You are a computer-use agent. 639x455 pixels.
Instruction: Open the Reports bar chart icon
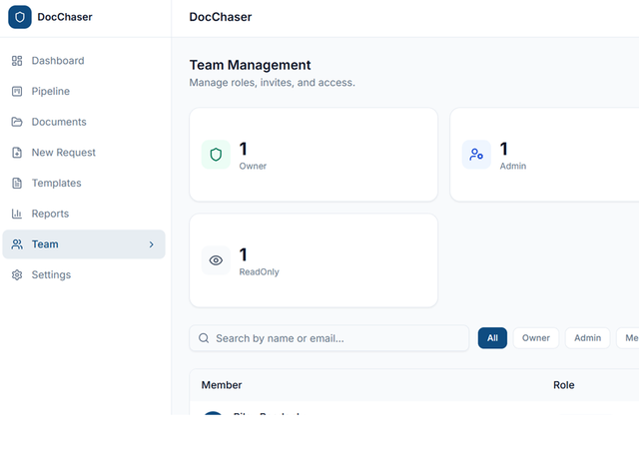(17, 214)
